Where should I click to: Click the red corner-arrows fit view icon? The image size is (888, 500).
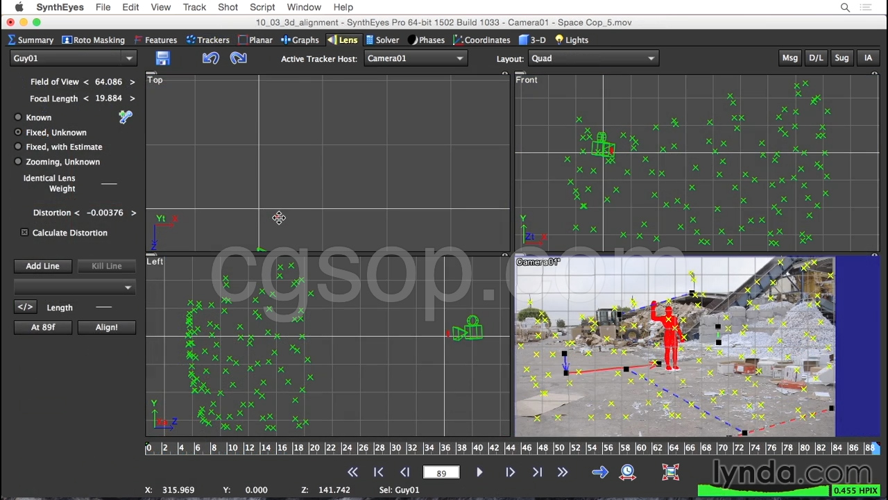[x=671, y=473]
